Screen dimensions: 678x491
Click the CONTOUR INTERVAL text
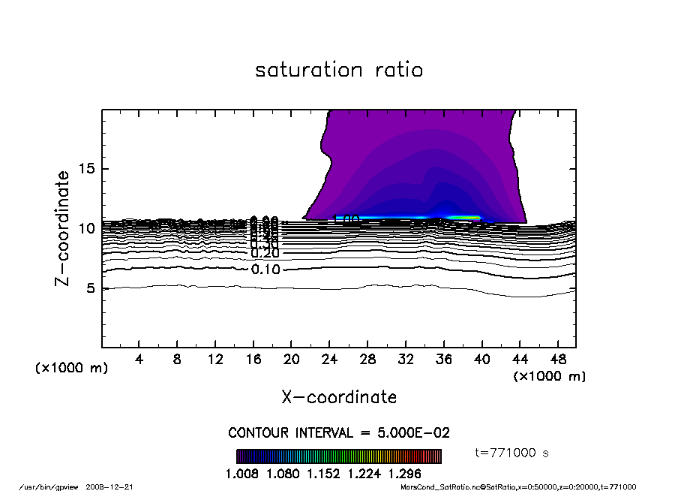(x=338, y=433)
